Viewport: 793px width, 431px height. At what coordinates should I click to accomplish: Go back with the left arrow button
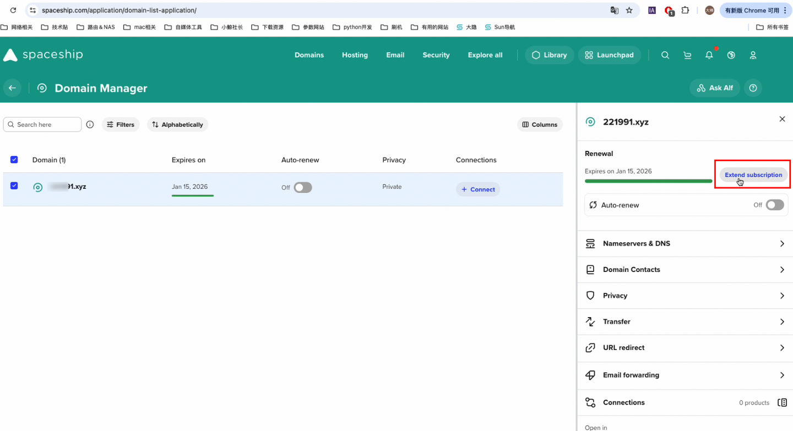tap(12, 88)
